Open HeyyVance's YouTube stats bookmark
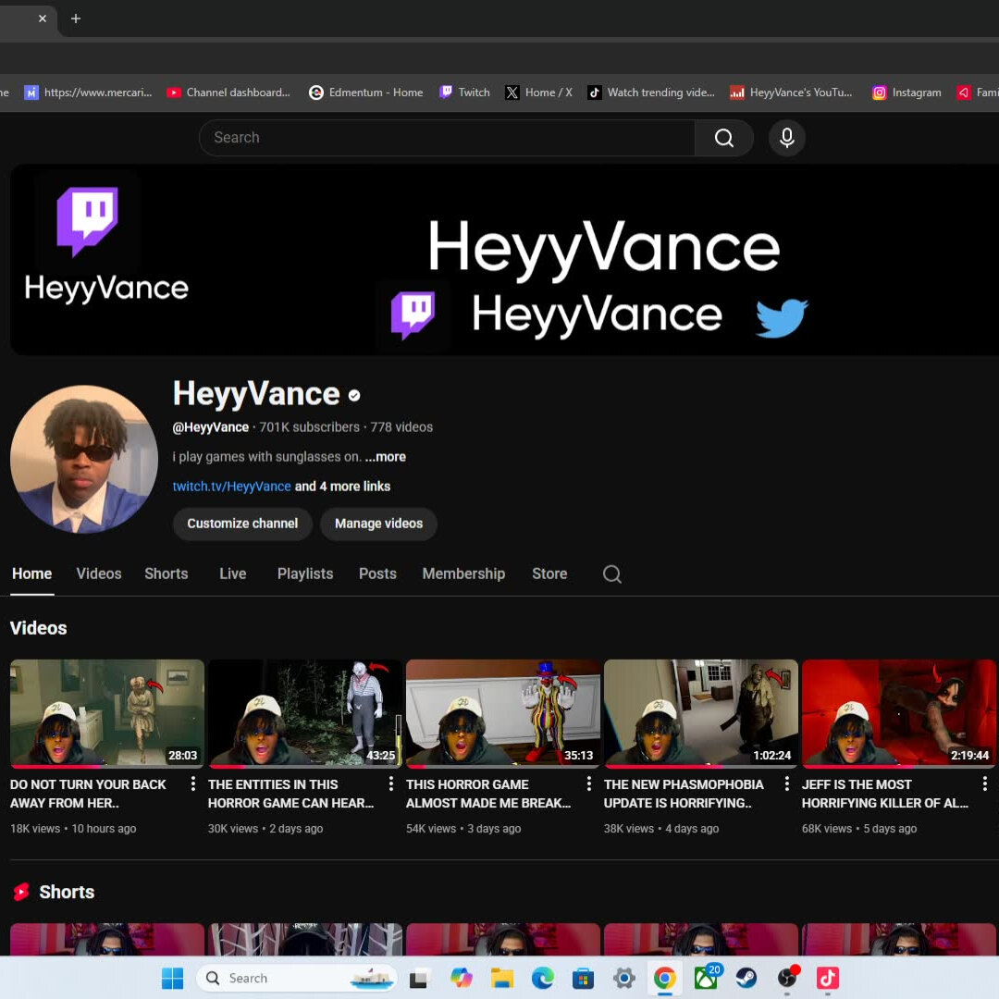The width and height of the screenshot is (999, 999). (791, 92)
